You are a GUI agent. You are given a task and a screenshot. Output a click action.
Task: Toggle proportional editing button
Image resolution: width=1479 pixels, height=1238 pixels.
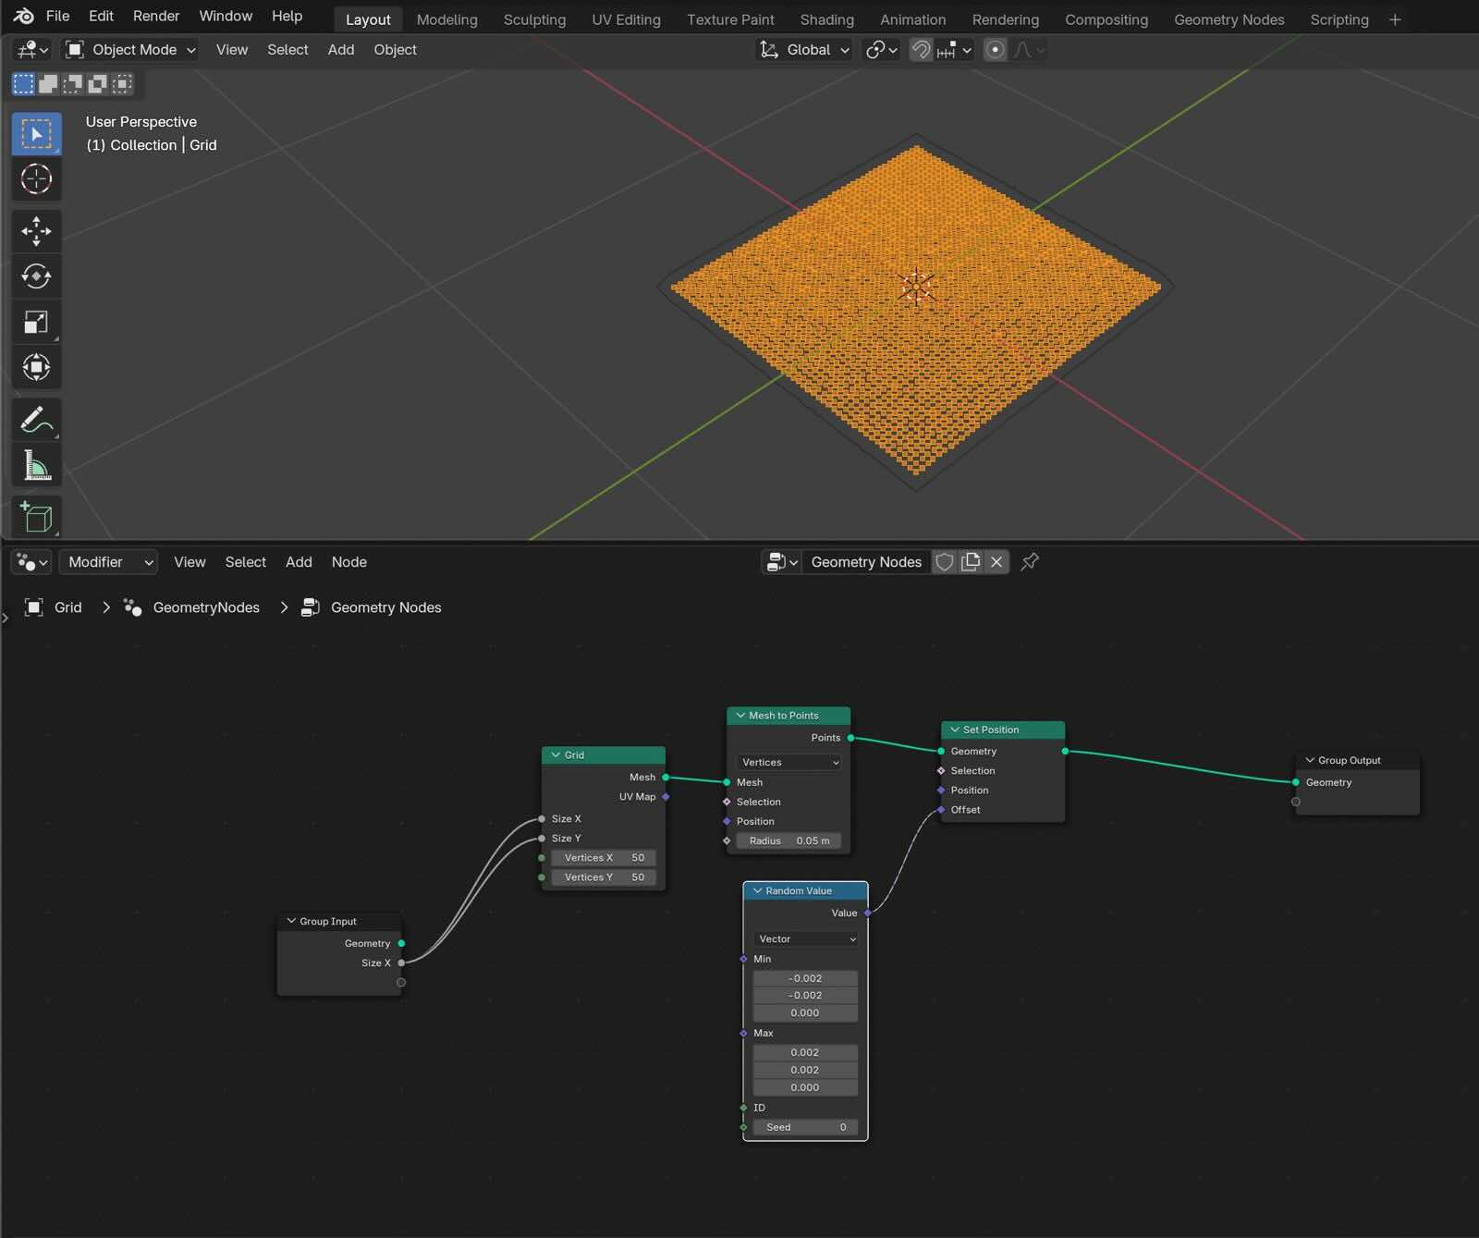pos(995,50)
